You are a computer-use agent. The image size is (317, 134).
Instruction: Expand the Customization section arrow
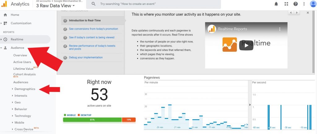click(x=1, y=23)
